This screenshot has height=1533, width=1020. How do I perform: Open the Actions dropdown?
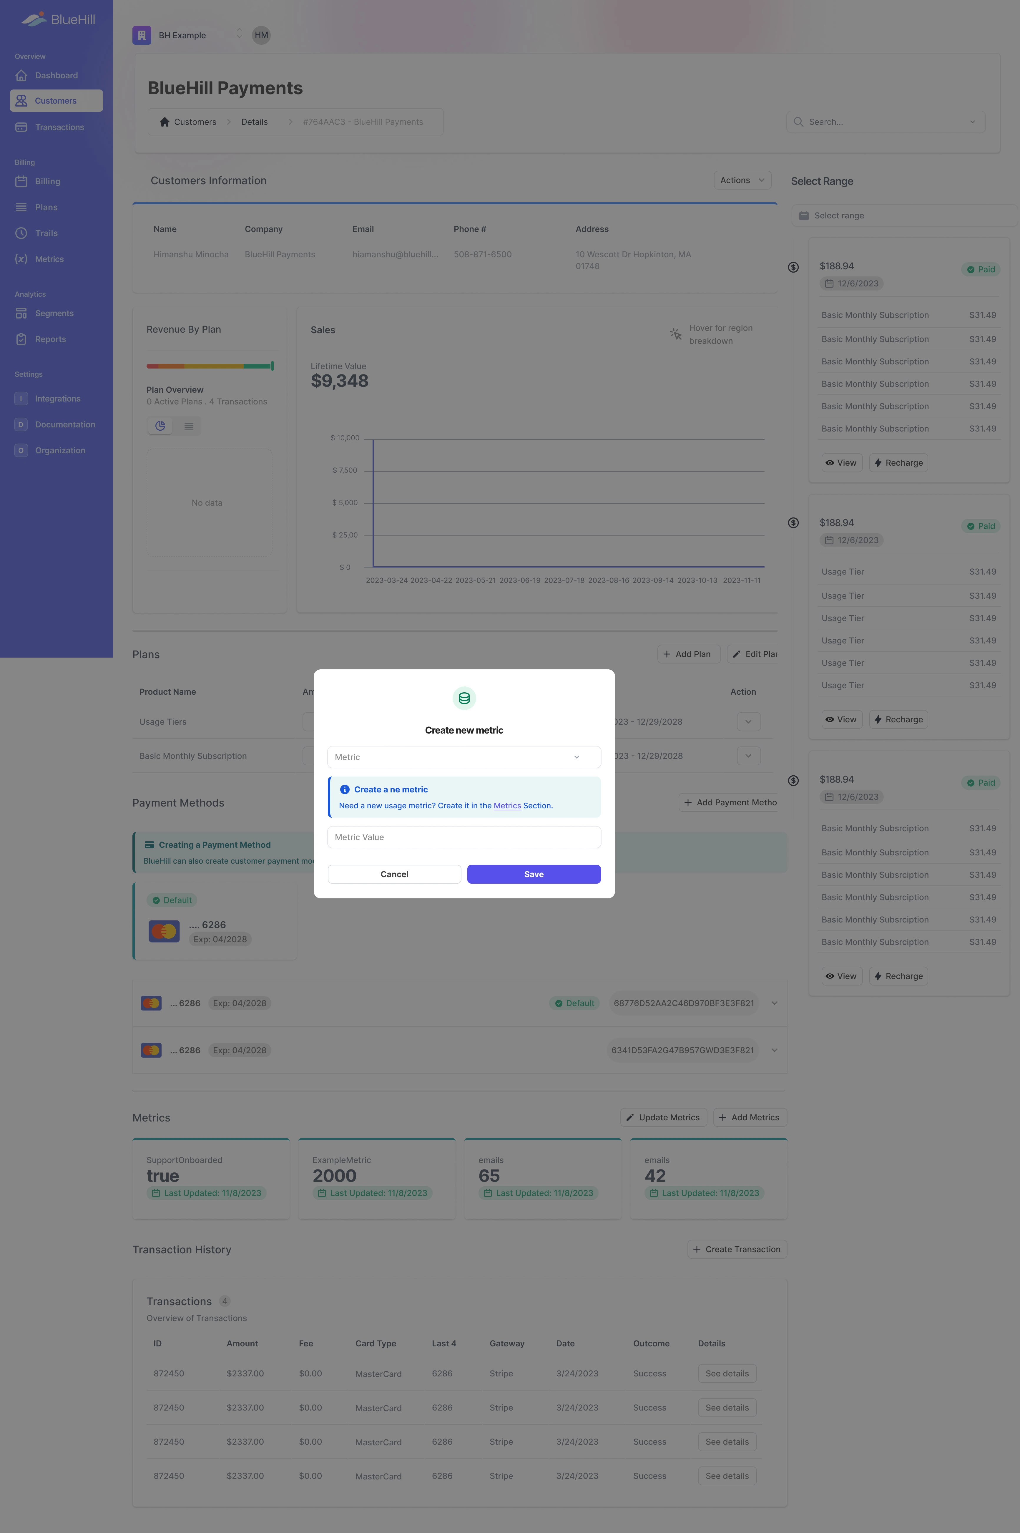coord(742,180)
